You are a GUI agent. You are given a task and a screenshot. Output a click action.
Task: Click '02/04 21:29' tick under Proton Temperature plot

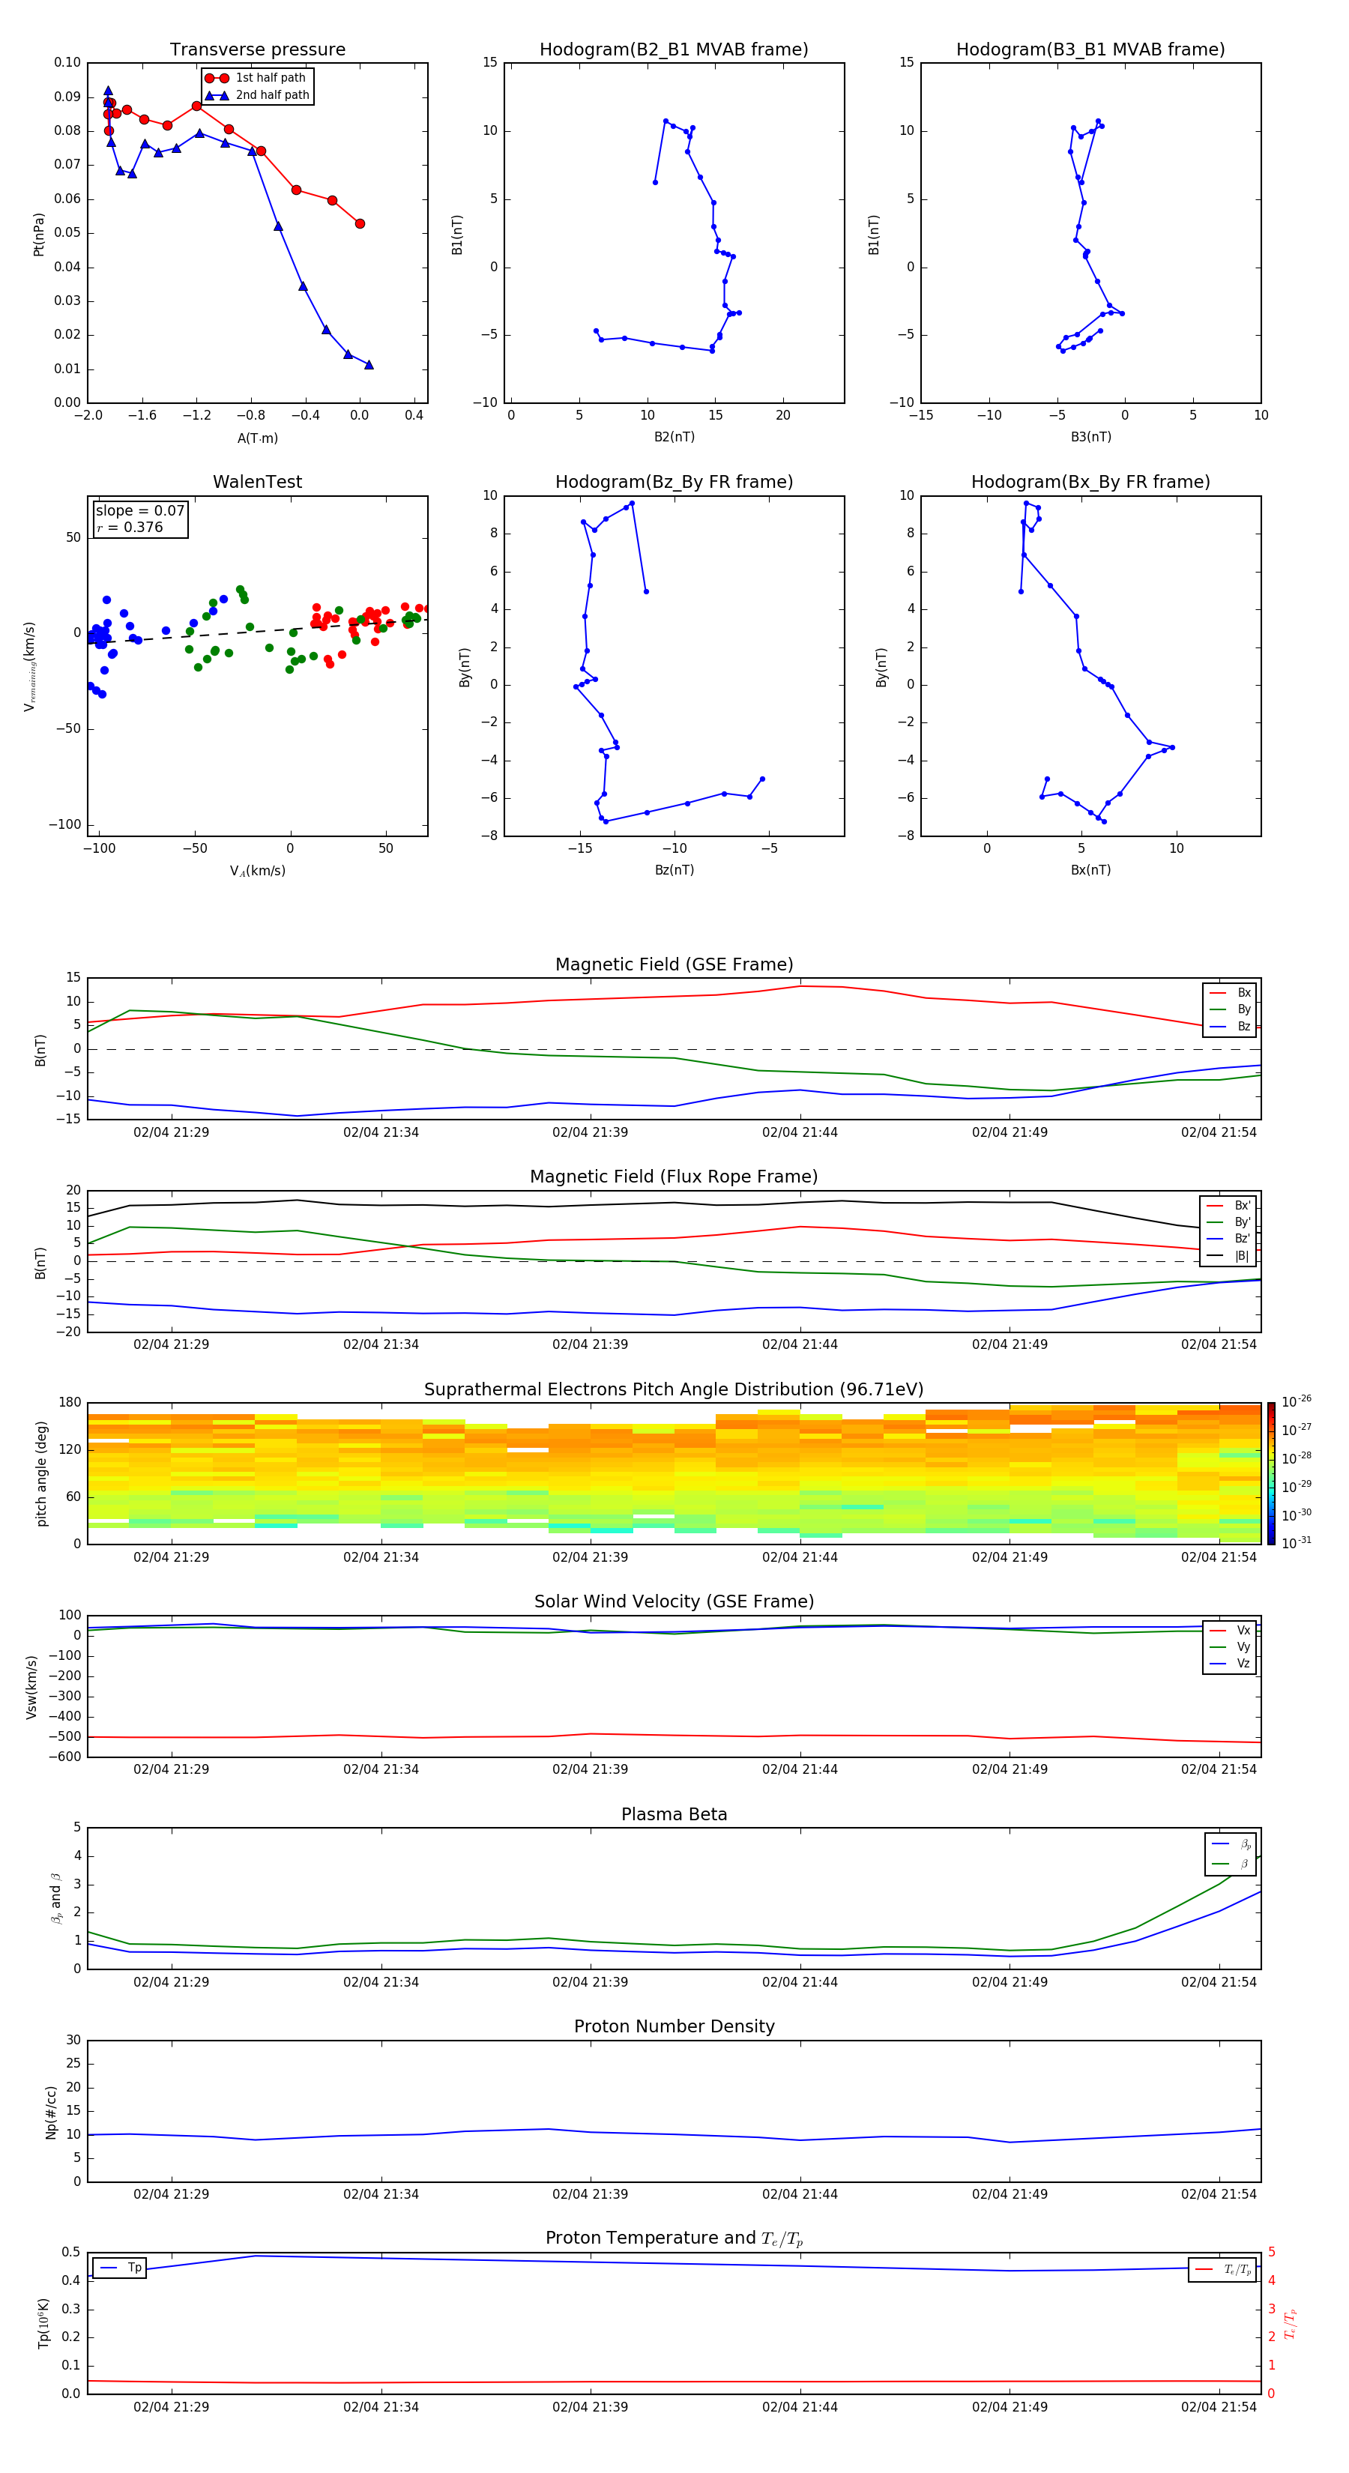(171, 2407)
